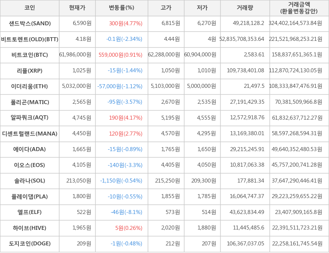Select the 에이다(ADA) coin name
The height and width of the screenshot is (253, 329).
tap(29, 149)
